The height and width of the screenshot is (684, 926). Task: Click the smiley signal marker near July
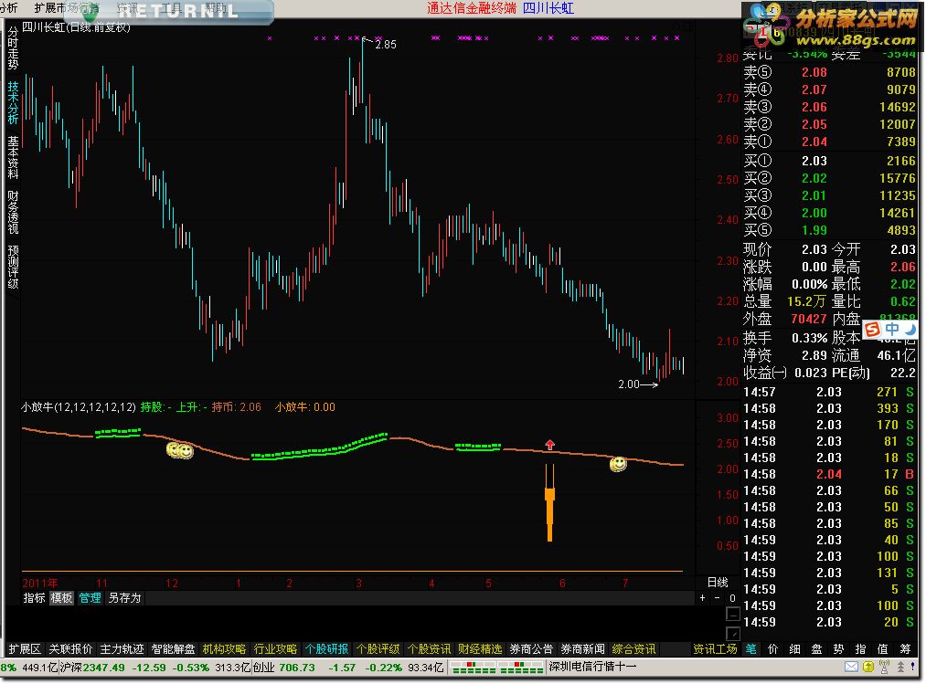coord(618,465)
